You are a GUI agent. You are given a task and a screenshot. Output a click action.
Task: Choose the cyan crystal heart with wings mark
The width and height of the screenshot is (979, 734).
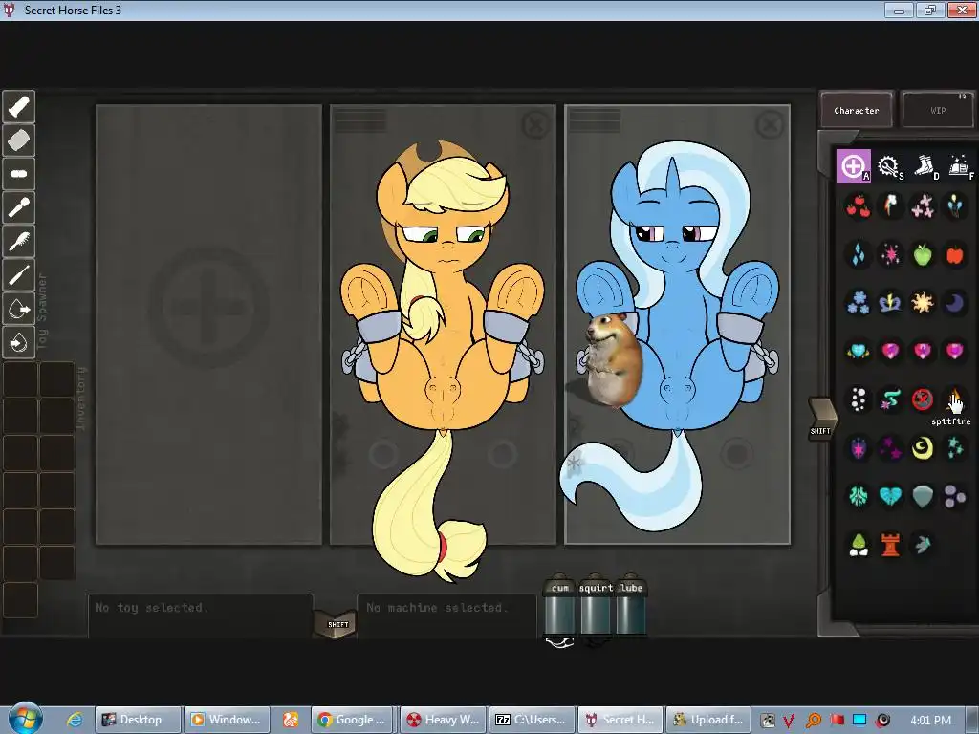click(x=858, y=351)
